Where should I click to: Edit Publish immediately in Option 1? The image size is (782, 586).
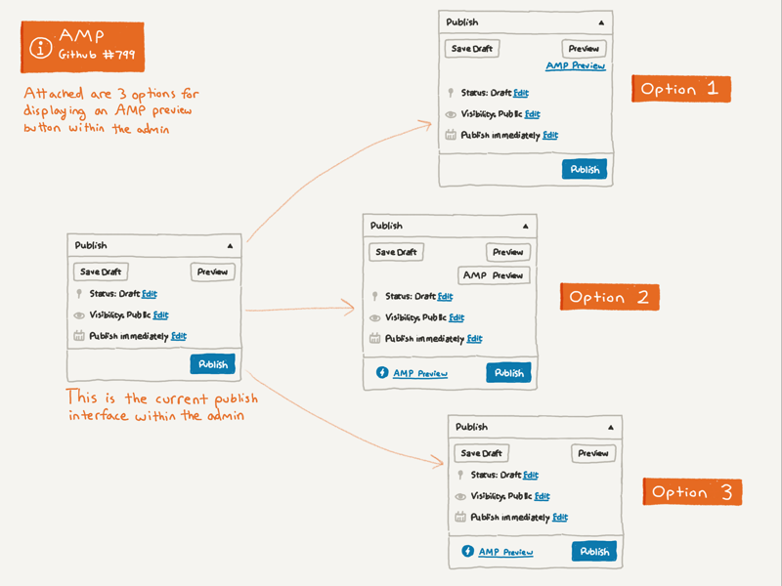click(x=550, y=135)
